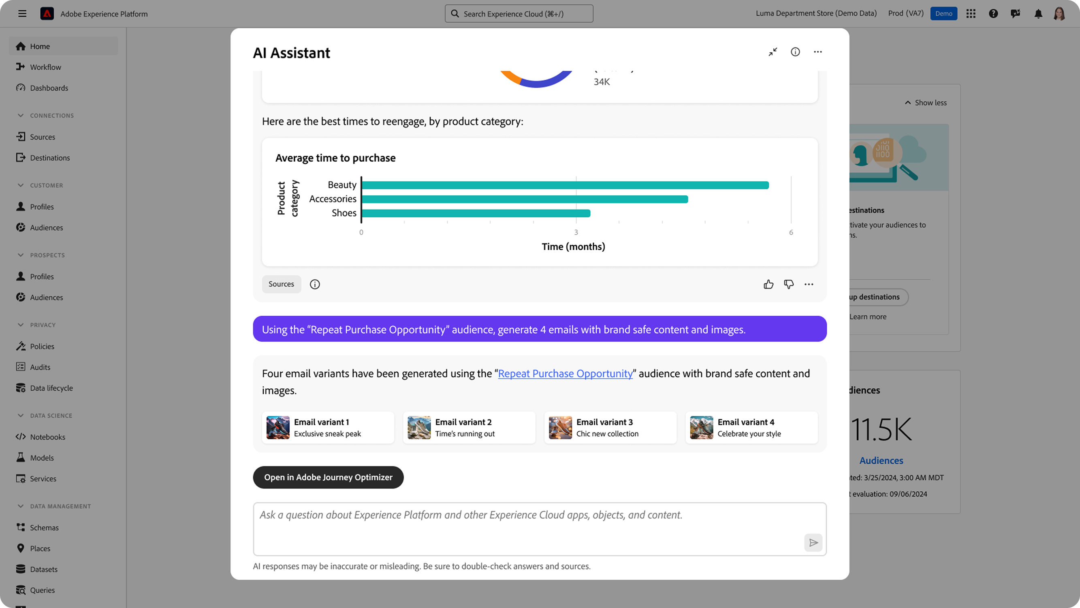Viewport: 1080px width, 608px height.
Task: Collapse the Prospects section
Action: 21,255
